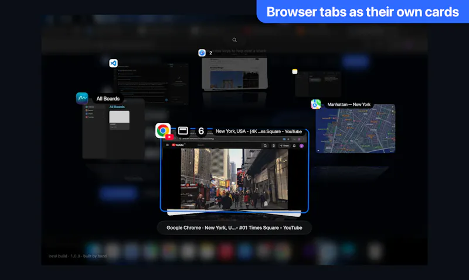The image size is (469, 280).
Task: Open the Notes window card
Action: (318, 84)
